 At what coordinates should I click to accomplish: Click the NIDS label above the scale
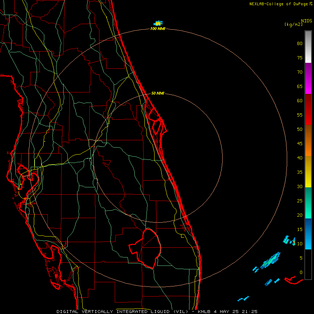[x=306, y=21]
